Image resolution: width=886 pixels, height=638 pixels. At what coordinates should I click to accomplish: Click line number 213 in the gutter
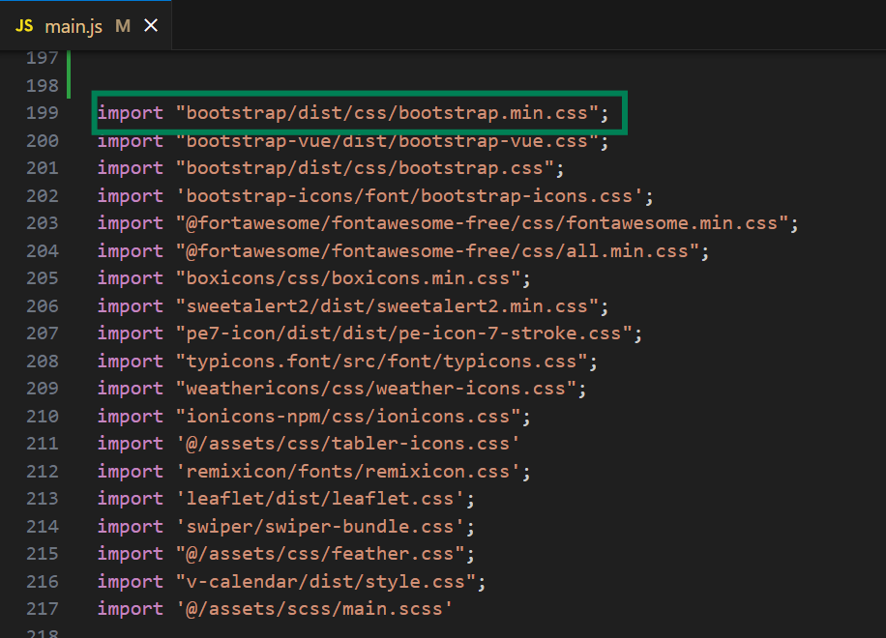coord(43,499)
